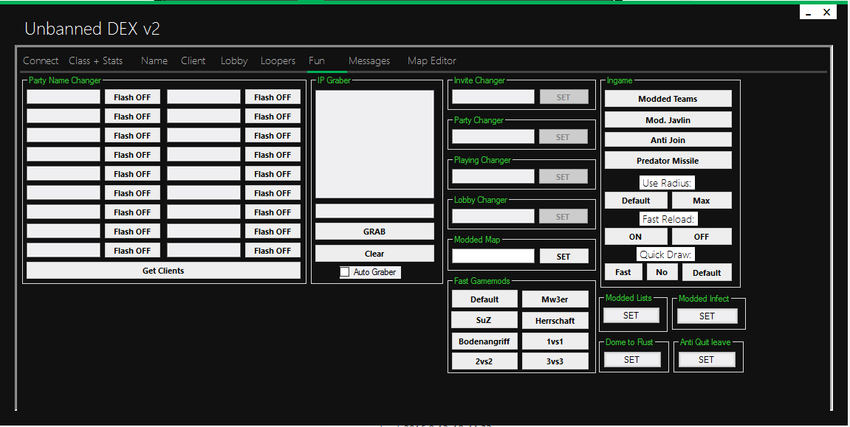Viewport: 850px width, 427px height.
Task: Go to the Loopers tab
Action: (278, 60)
